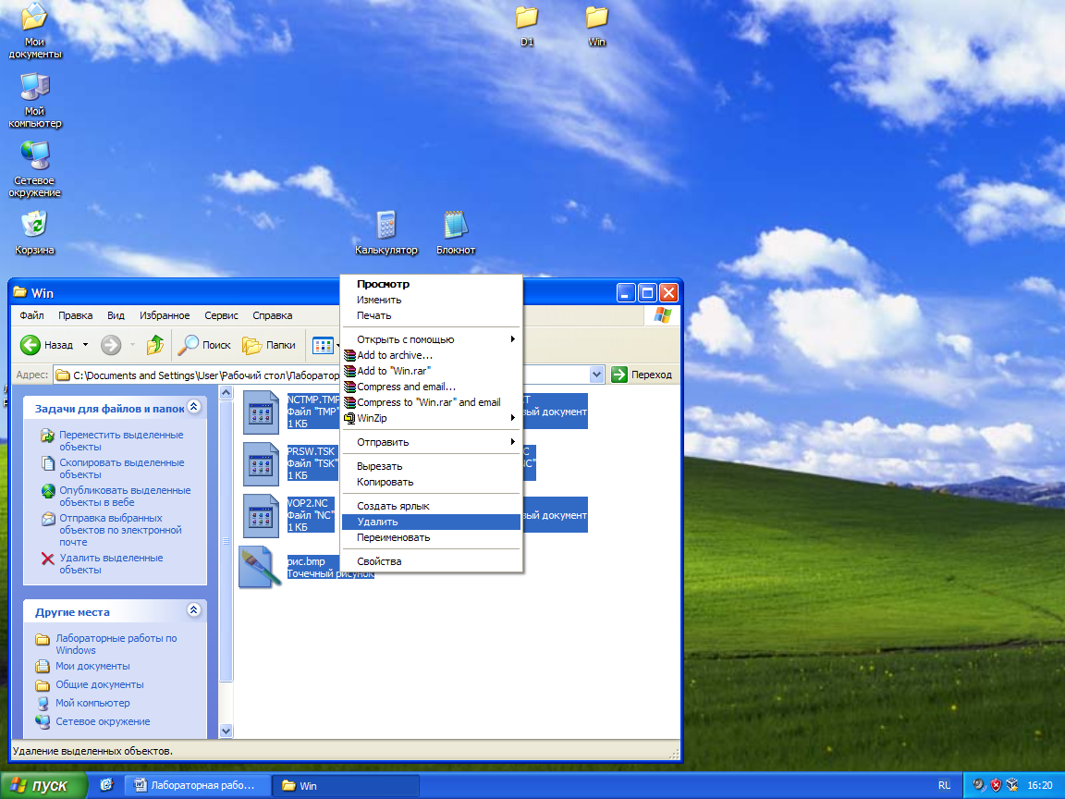Screen dimensions: 1065x799
Task: Click the Up folder toolbar icon
Action: tap(155, 345)
